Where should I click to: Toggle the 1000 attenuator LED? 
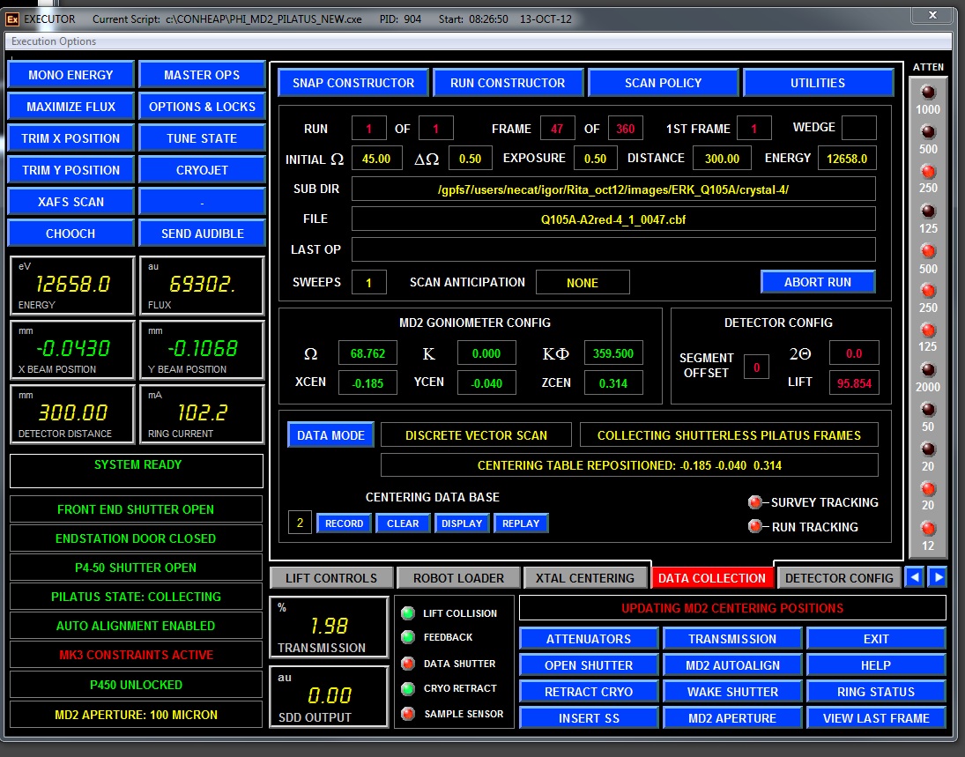(928, 92)
